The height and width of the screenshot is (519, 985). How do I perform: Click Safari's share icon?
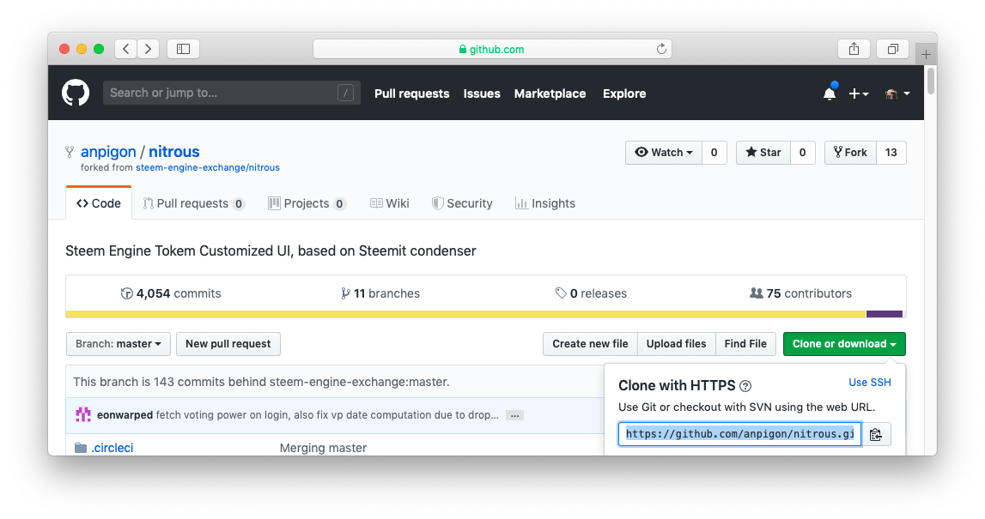point(854,49)
